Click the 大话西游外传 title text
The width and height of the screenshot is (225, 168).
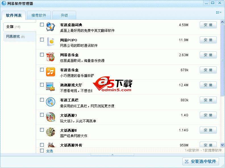71,145
